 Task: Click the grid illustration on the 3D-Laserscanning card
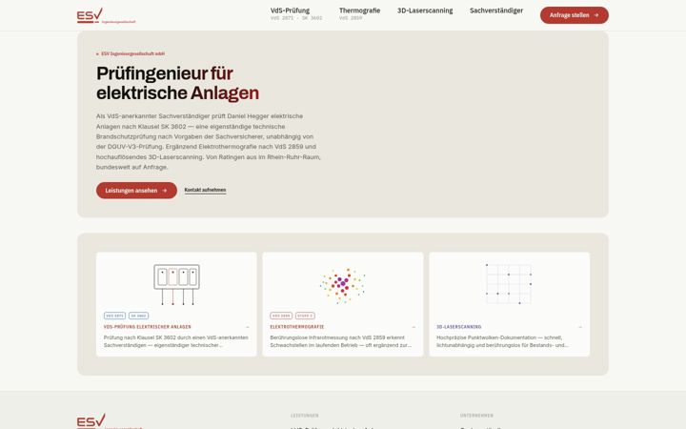point(509,284)
